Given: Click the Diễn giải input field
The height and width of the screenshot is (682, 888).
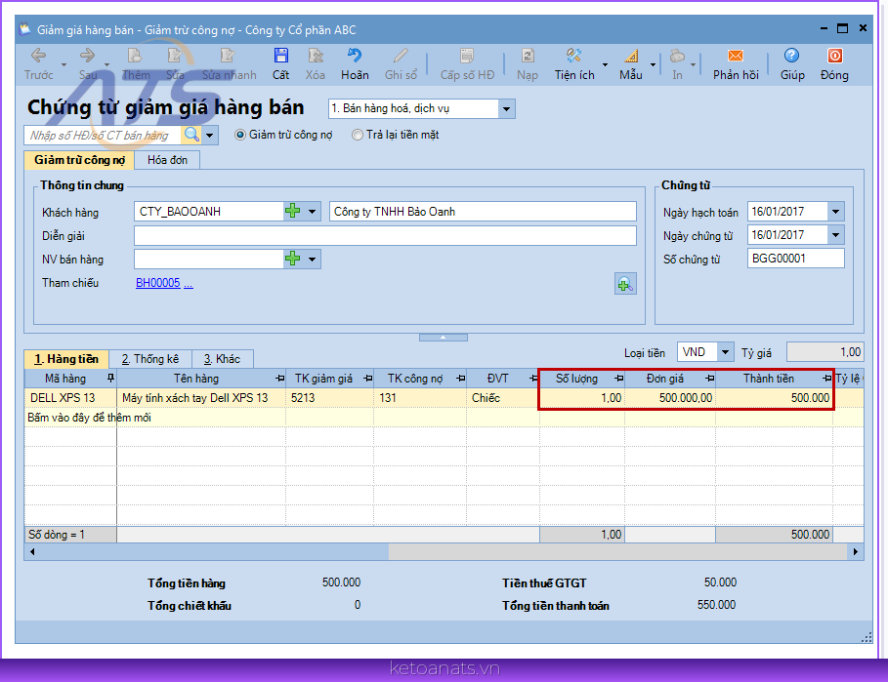Looking at the screenshot, I should pyautogui.click(x=385, y=236).
